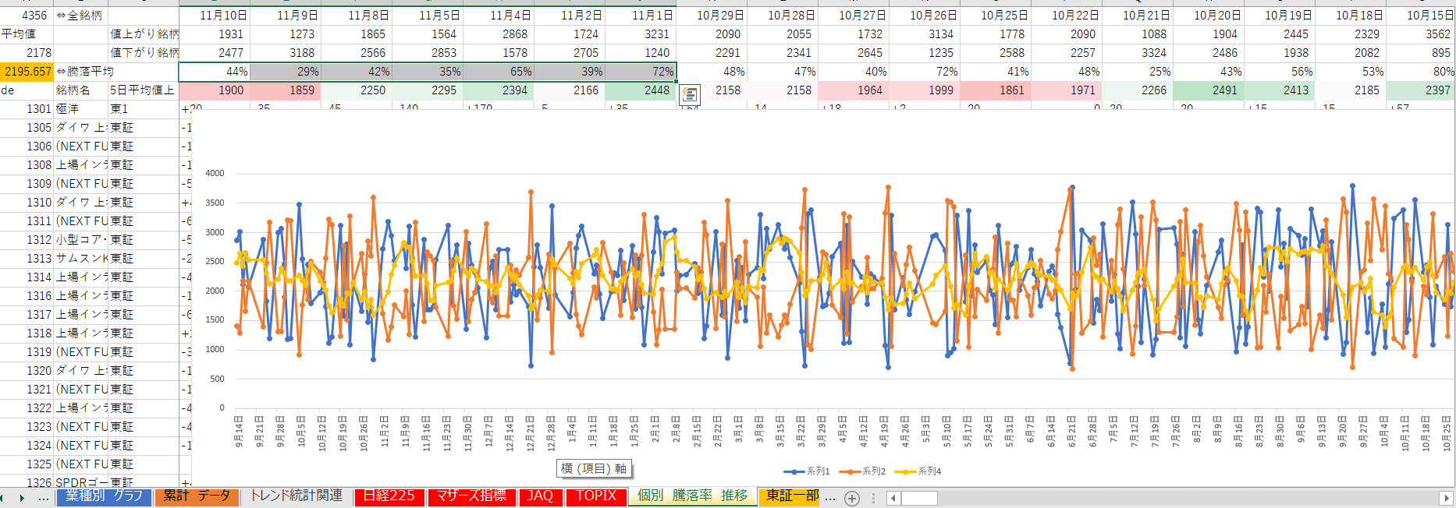Go to the トレンド統計関連 sheet
This screenshot has height=508, width=1456.
(296, 496)
